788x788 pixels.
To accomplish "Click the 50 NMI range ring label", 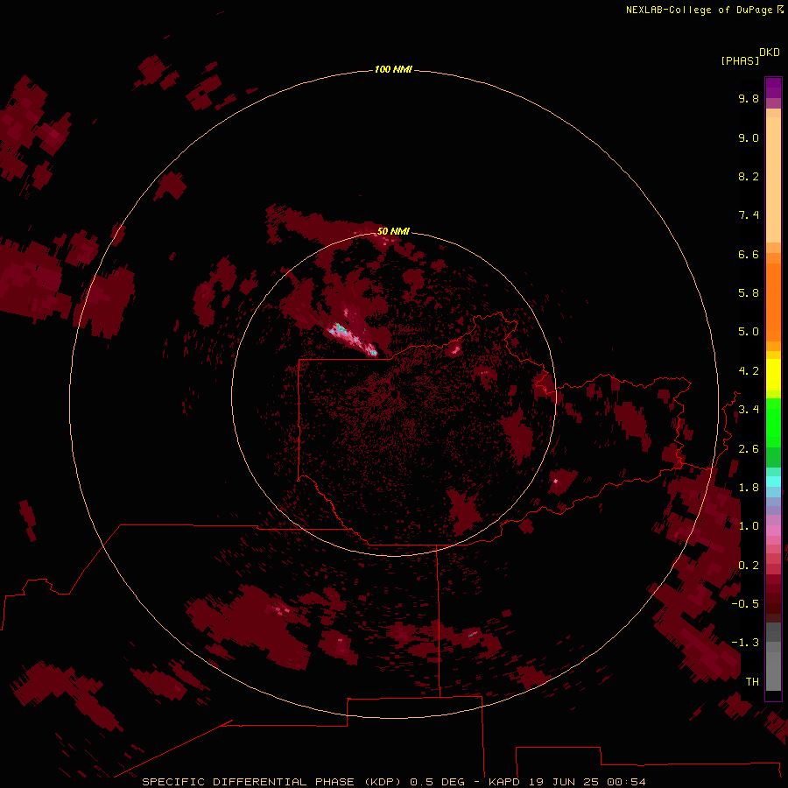I will pyautogui.click(x=393, y=231).
